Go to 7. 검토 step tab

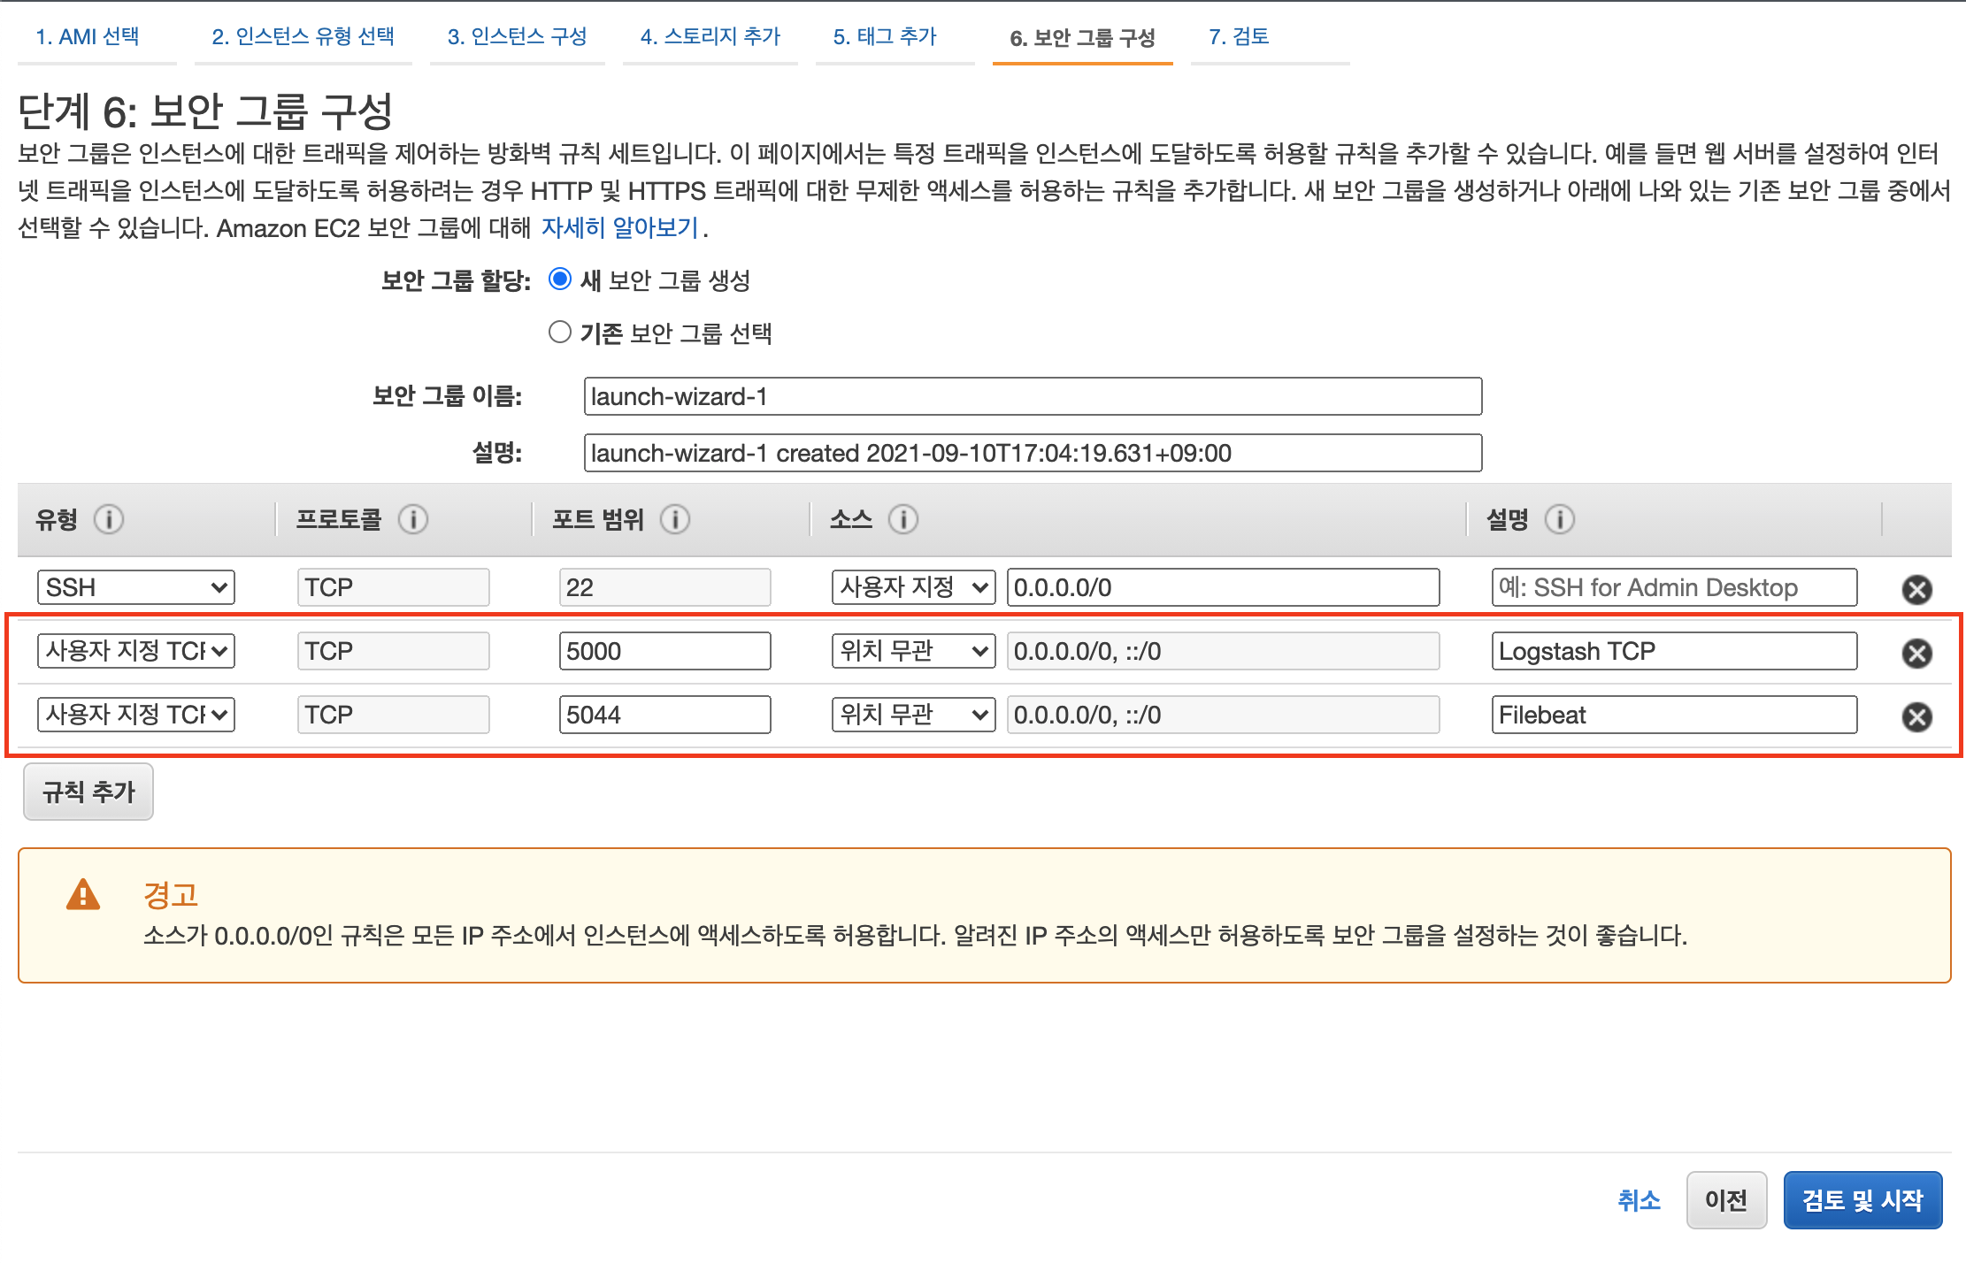(1239, 37)
